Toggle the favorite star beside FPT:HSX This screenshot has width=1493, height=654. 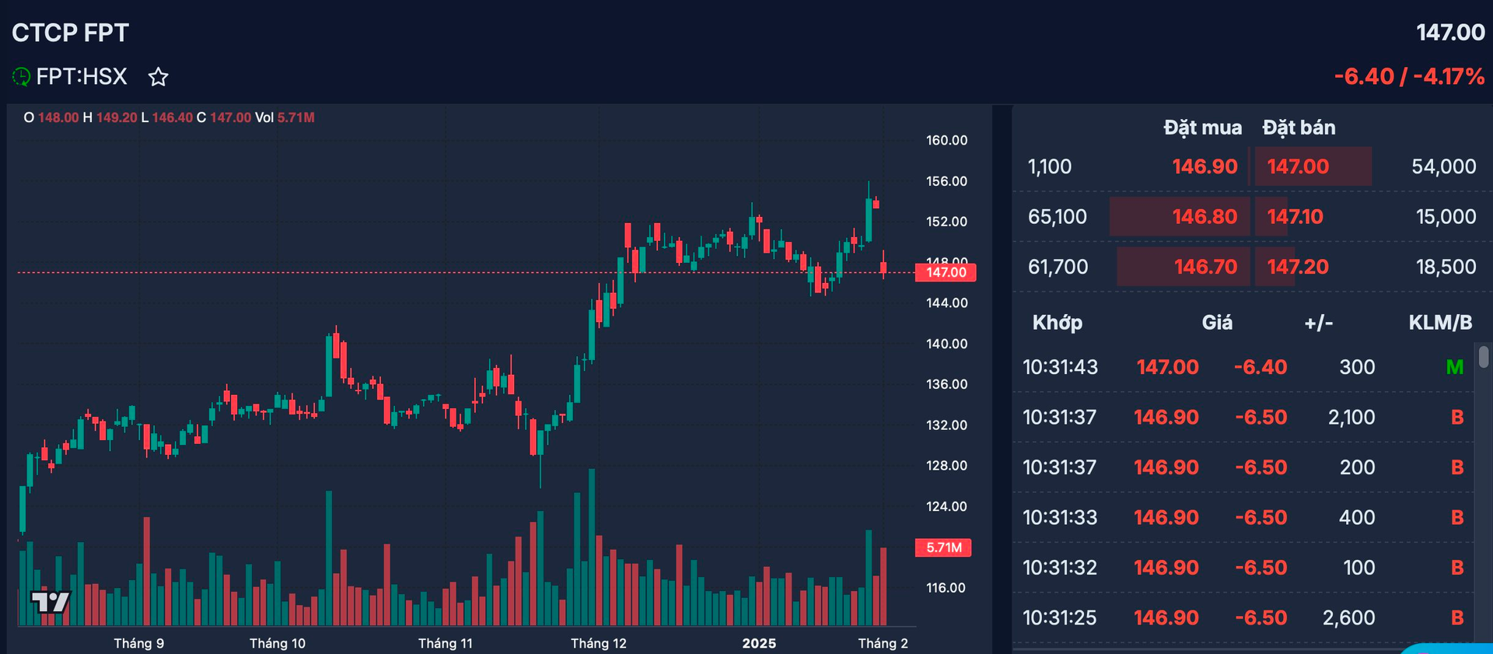coord(159,77)
